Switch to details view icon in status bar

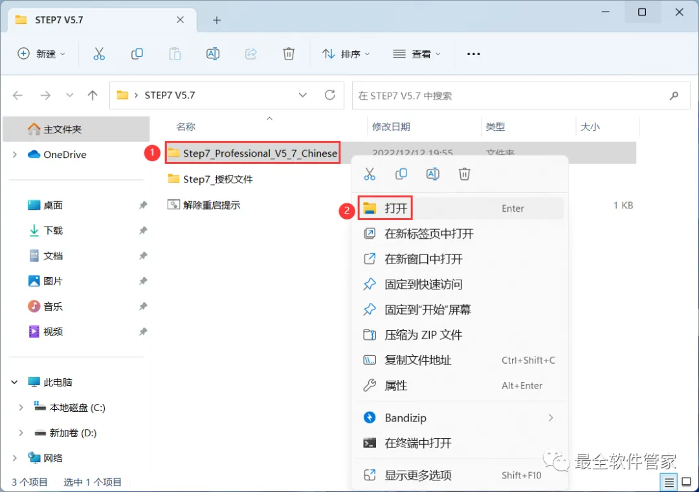(x=669, y=482)
